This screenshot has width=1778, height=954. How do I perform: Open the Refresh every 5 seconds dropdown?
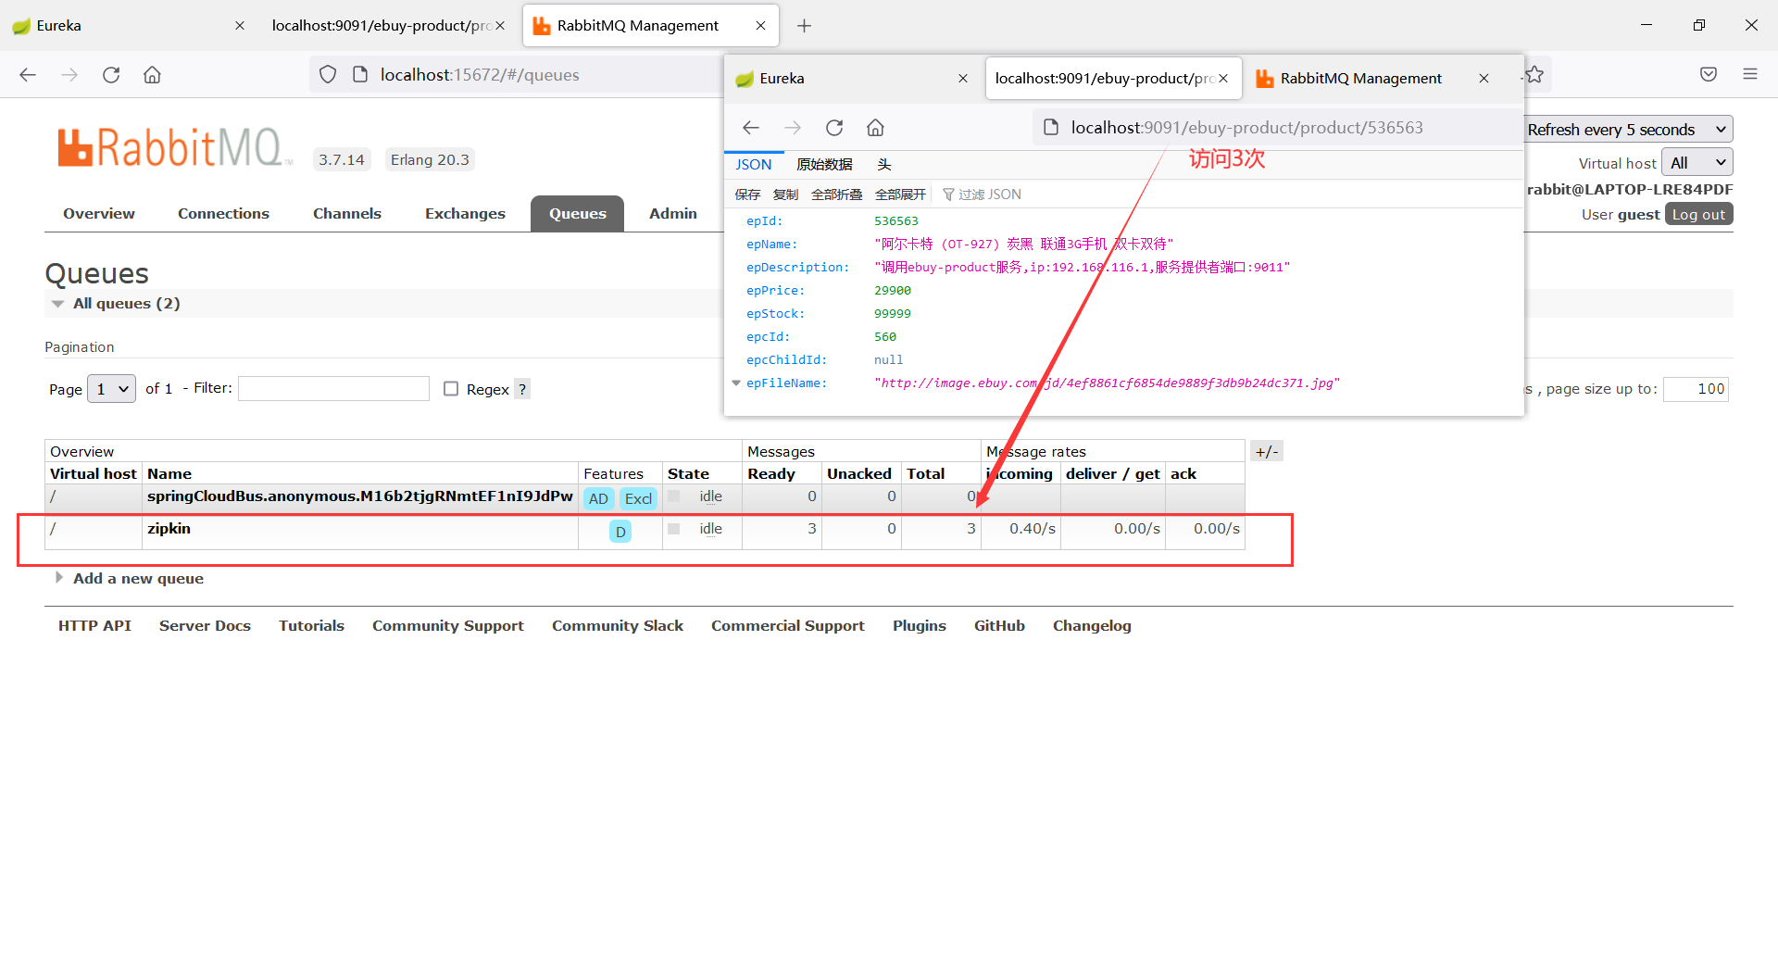tap(1628, 130)
